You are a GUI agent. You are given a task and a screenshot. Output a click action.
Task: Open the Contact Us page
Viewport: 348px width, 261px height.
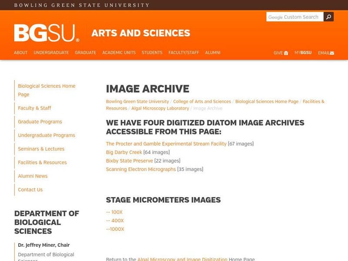point(30,189)
